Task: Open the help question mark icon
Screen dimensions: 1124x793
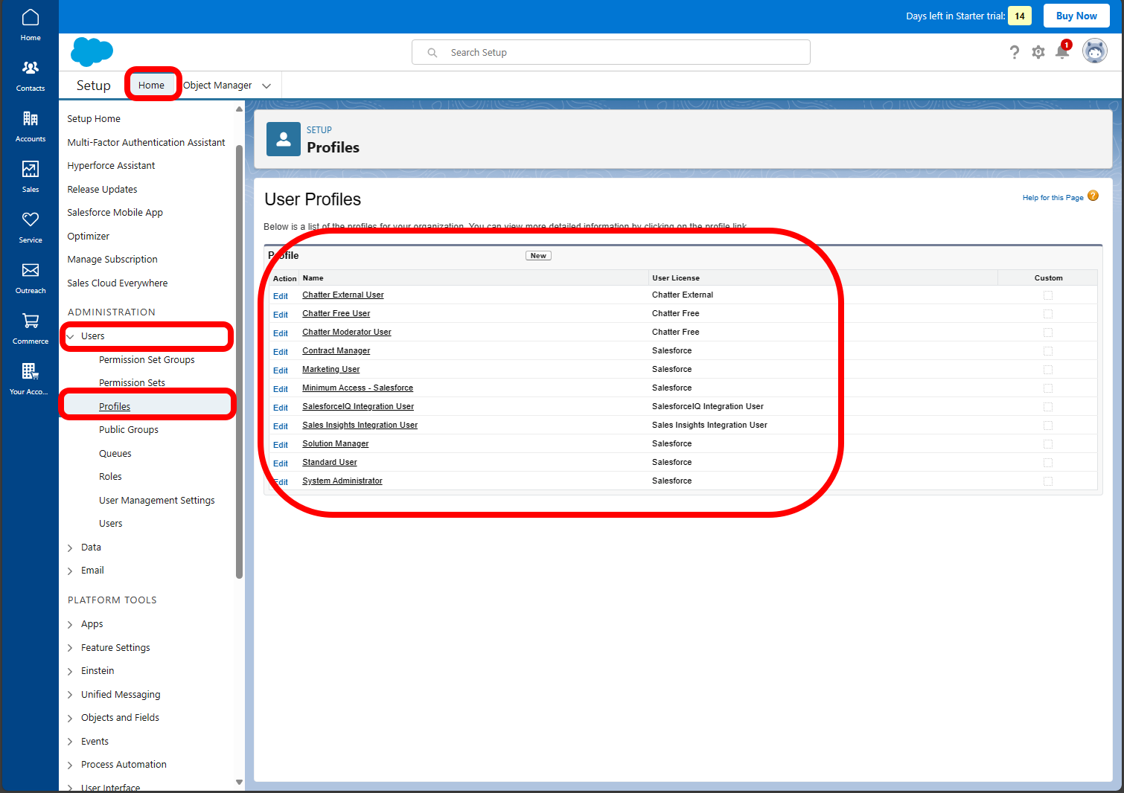Action: [1014, 52]
